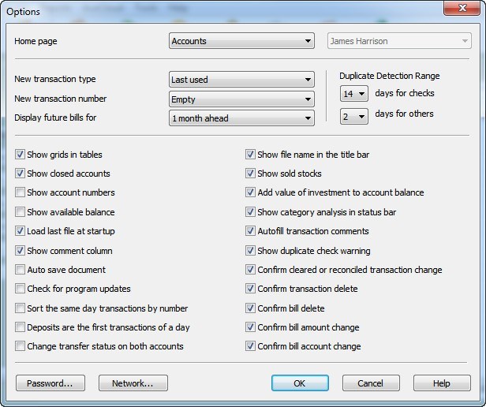Change days for checks value dropdown
This screenshot has height=407, width=486.
353,94
